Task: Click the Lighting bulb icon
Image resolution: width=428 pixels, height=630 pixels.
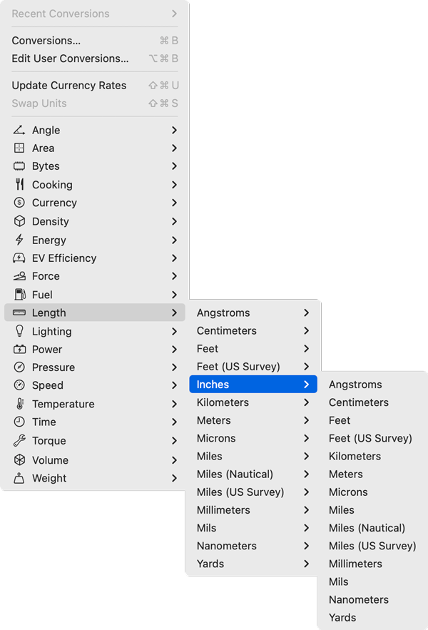Action: [x=19, y=331]
